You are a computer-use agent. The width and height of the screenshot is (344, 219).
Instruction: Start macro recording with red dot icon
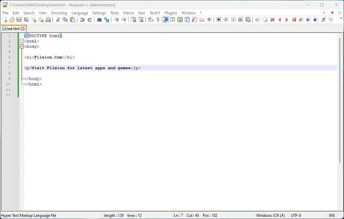[x=218, y=20]
